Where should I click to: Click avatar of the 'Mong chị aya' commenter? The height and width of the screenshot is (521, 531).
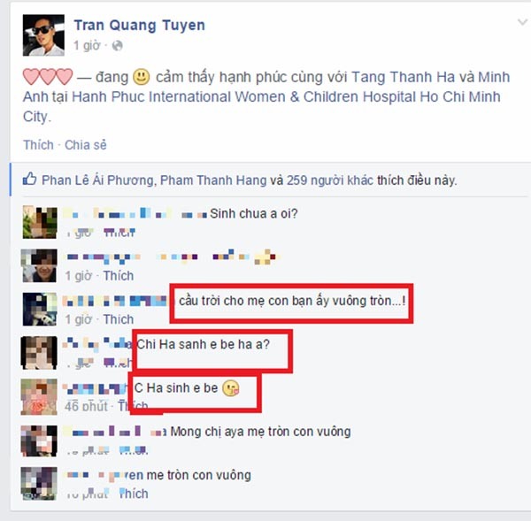(39, 441)
